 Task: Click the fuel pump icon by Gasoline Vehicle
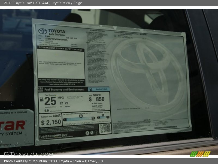click(x=91, y=89)
